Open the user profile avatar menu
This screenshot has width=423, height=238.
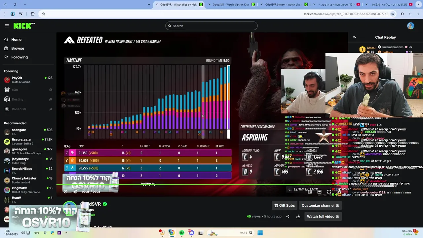click(410, 26)
